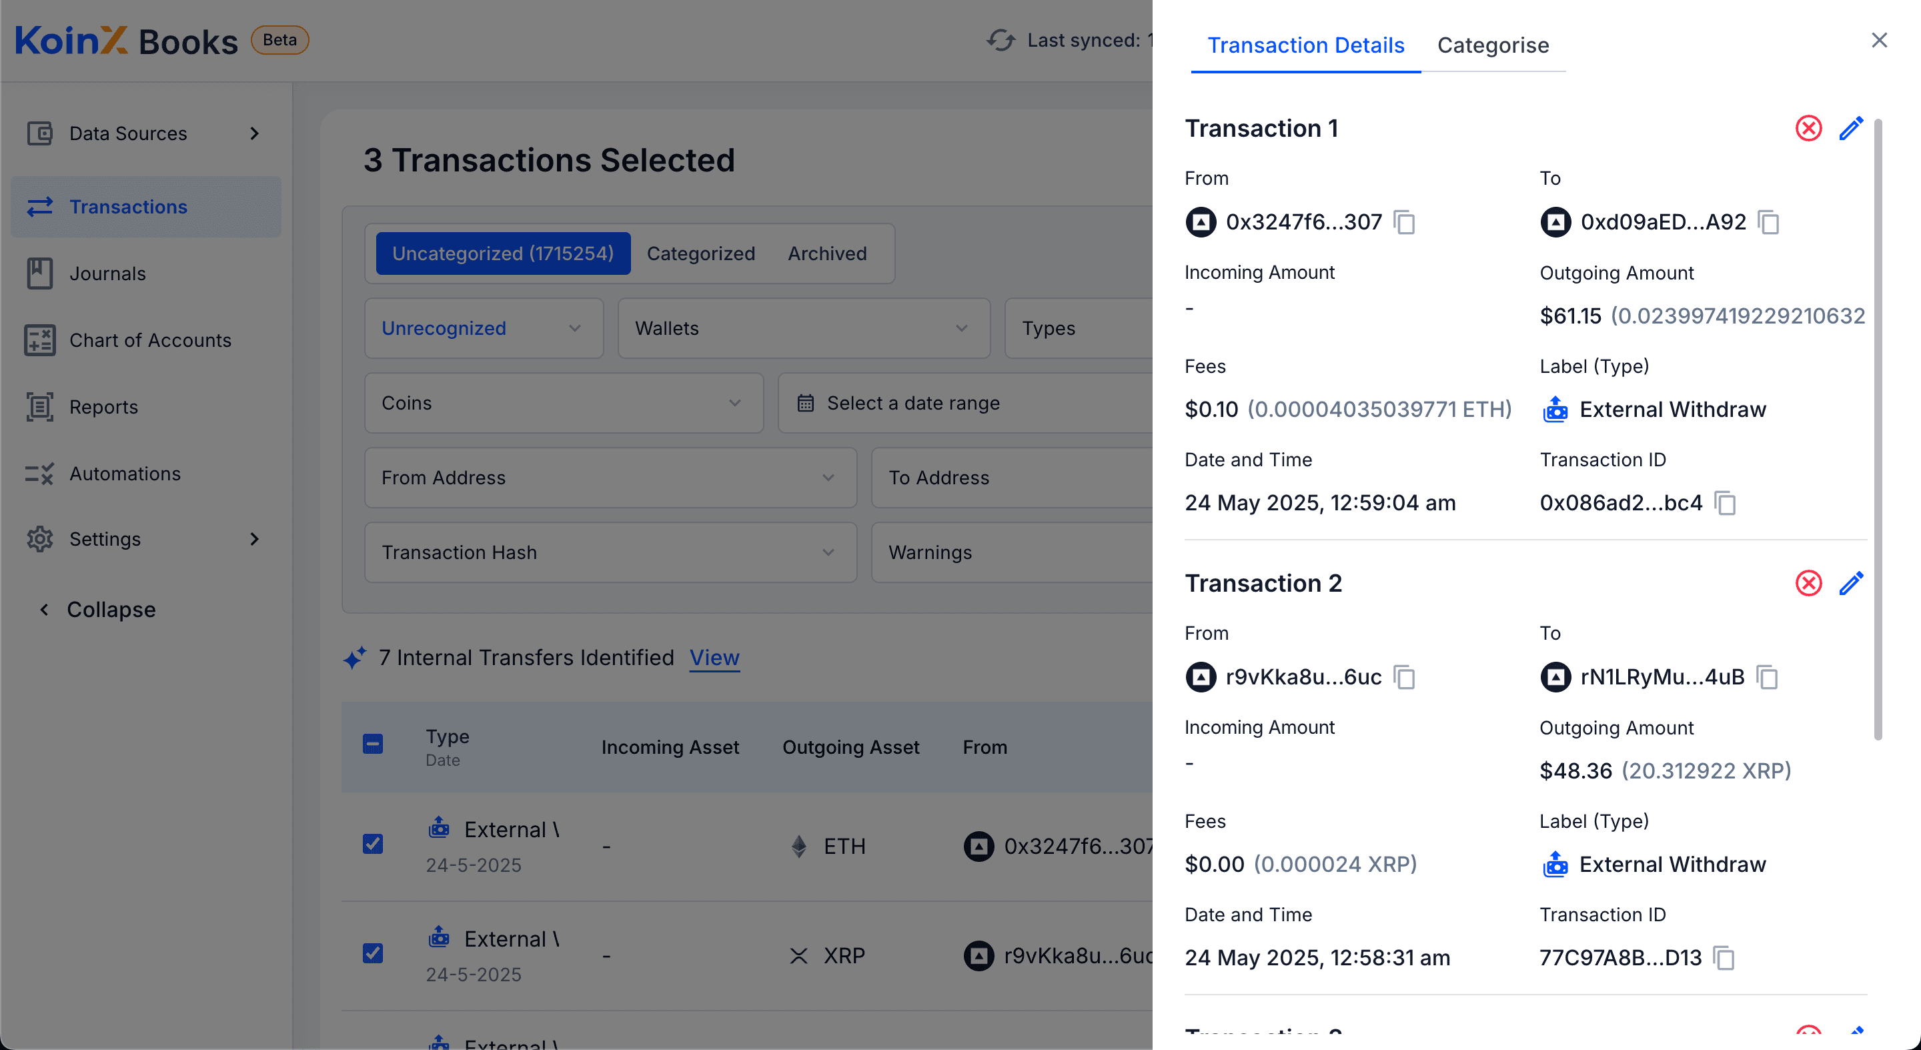Click the sync refresh icon
This screenshot has height=1050, width=1921.
pyautogui.click(x=1001, y=40)
